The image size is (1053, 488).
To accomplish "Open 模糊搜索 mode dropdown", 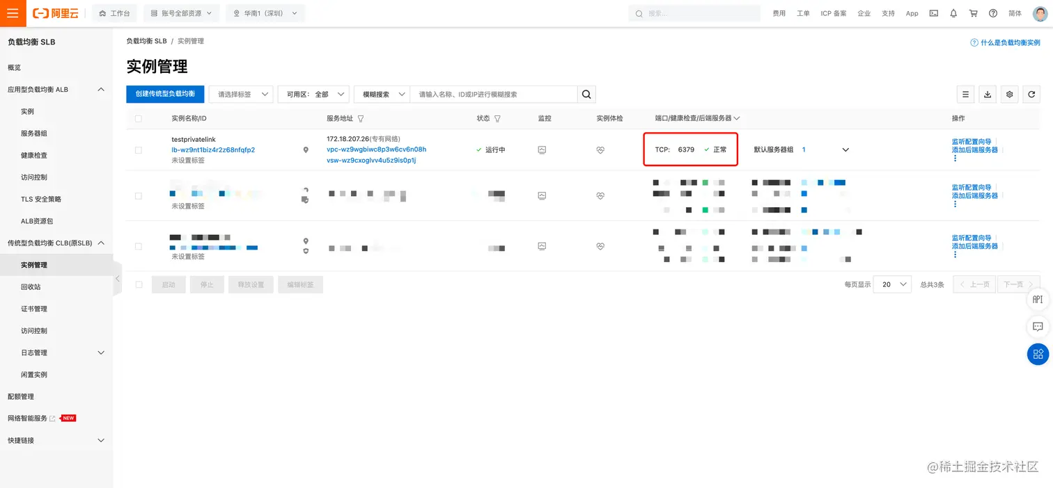I will pos(382,95).
